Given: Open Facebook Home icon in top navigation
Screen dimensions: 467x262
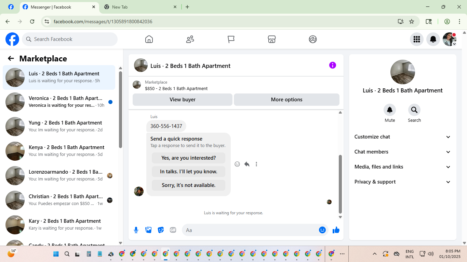Looking at the screenshot, I should point(149,39).
